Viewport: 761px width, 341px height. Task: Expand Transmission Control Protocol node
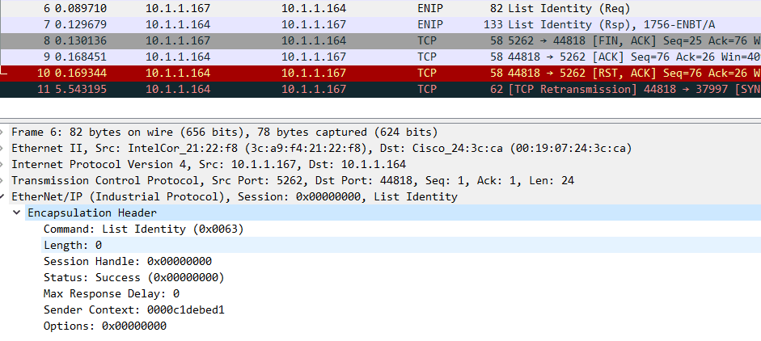(x=2, y=180)
